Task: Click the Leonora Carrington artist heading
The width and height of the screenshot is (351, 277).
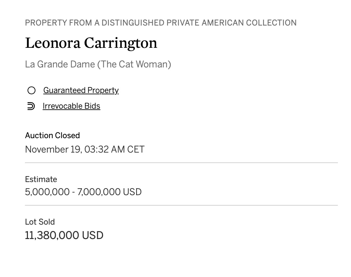Action: (91, 43)
